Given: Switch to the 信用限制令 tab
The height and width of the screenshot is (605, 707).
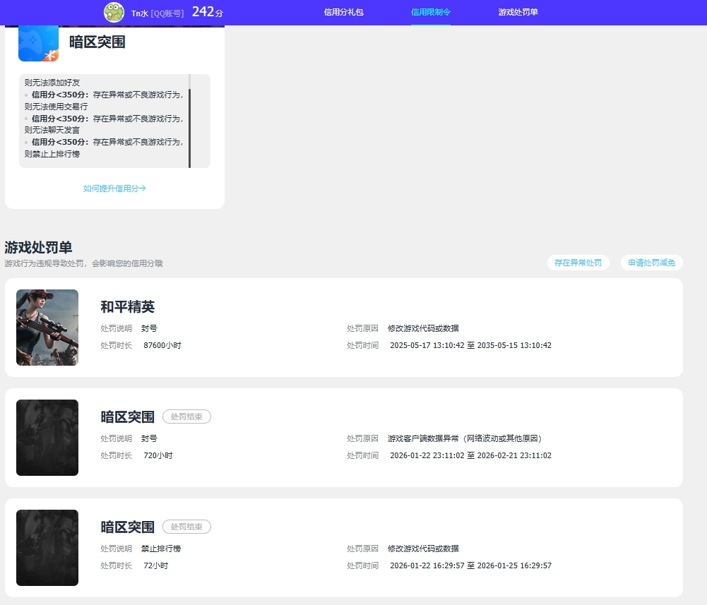Looking at the screenshot, I should (x=431, y=12).
